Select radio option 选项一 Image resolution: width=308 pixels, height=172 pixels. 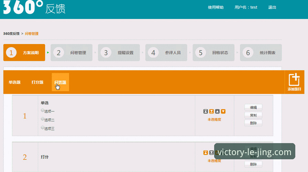point(42,110)
